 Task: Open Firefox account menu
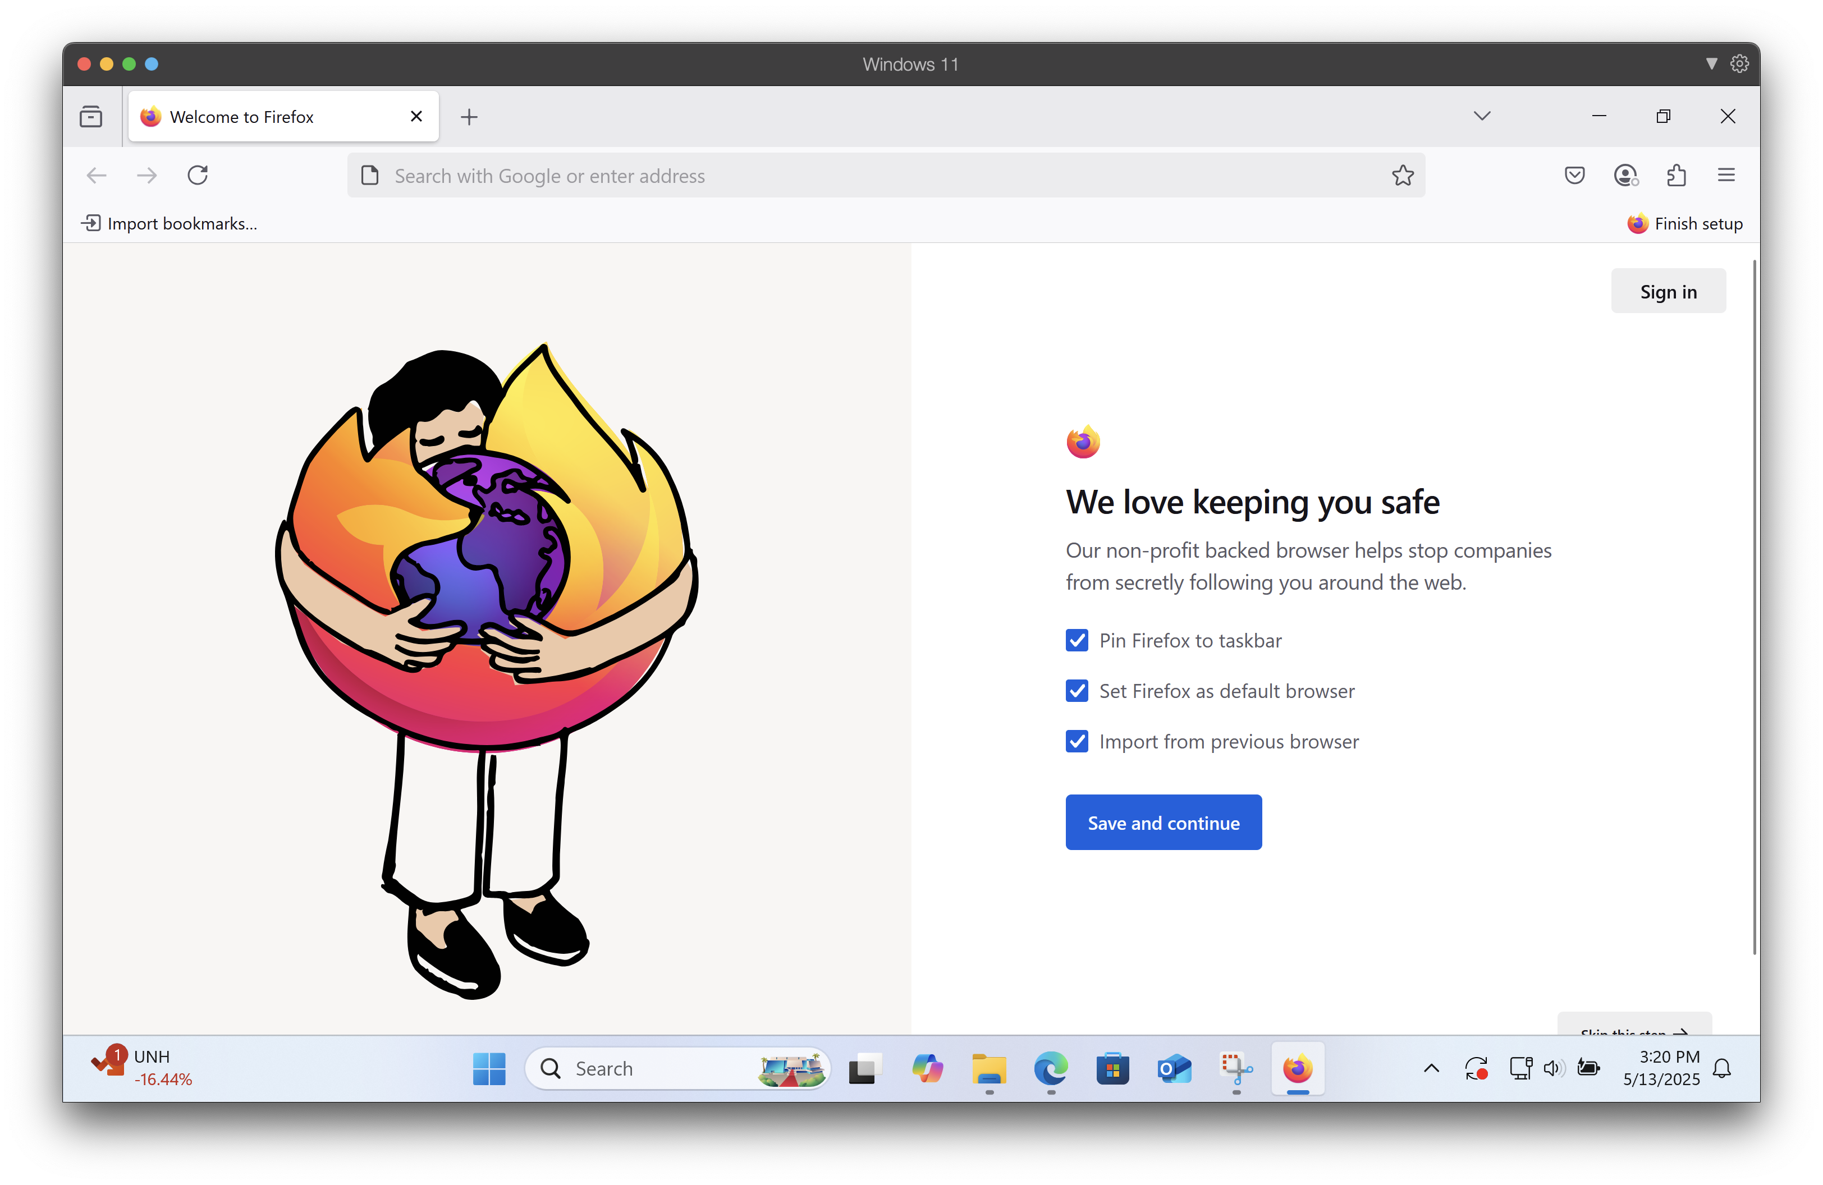[1625, 175]
